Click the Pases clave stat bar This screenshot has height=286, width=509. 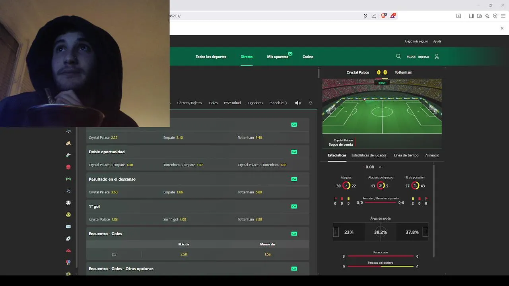coord(381,256)
